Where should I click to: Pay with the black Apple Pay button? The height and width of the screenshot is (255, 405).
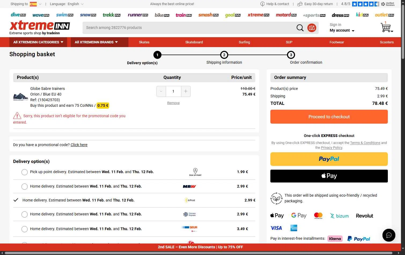[329, 176]
